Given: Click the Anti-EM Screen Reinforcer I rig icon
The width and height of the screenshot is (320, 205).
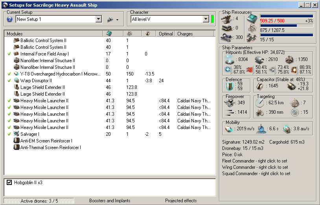Looking at the screenshot, I should tap(17, 141).
